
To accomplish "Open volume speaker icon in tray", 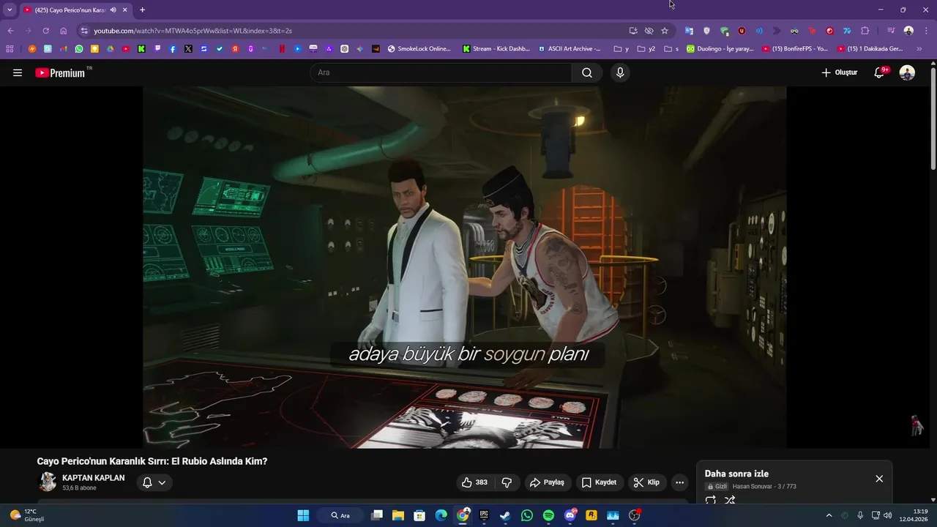I will 888,515.
